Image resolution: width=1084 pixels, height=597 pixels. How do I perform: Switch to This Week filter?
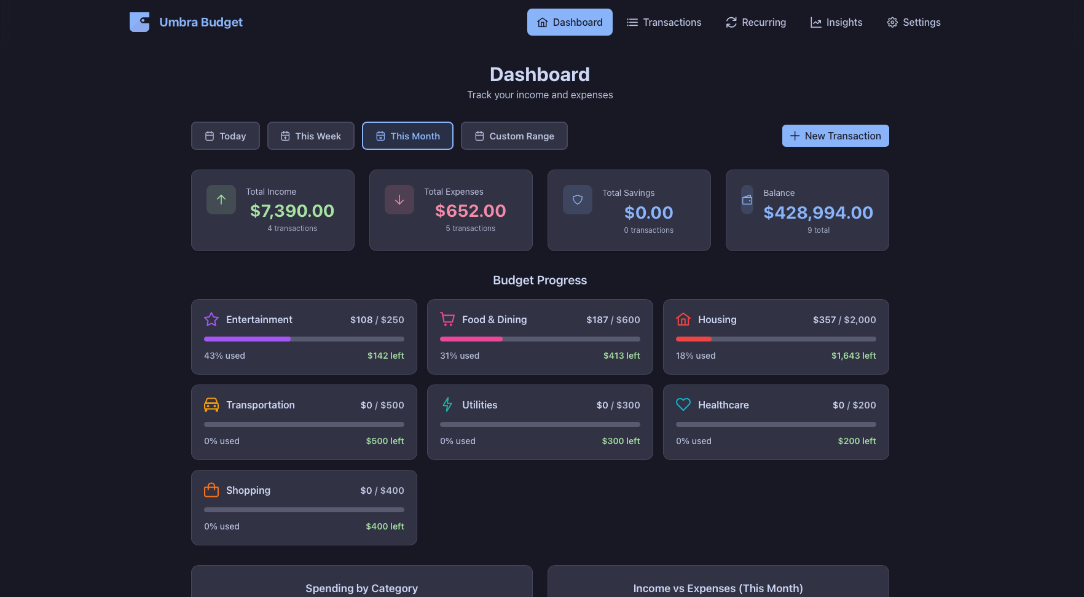pyautogui.click(x=310, y=136)
